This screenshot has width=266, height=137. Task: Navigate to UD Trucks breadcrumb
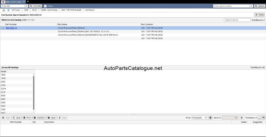(16, 10)
